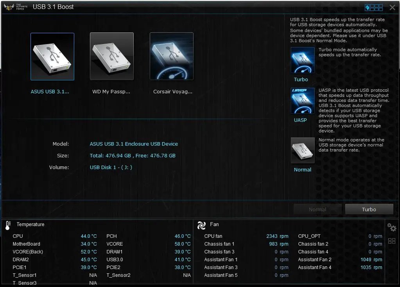Image resolution: width=400 pixels, height=287 pixels.
Task: Click the Fan section icon
Action: [x=201, y=225]
